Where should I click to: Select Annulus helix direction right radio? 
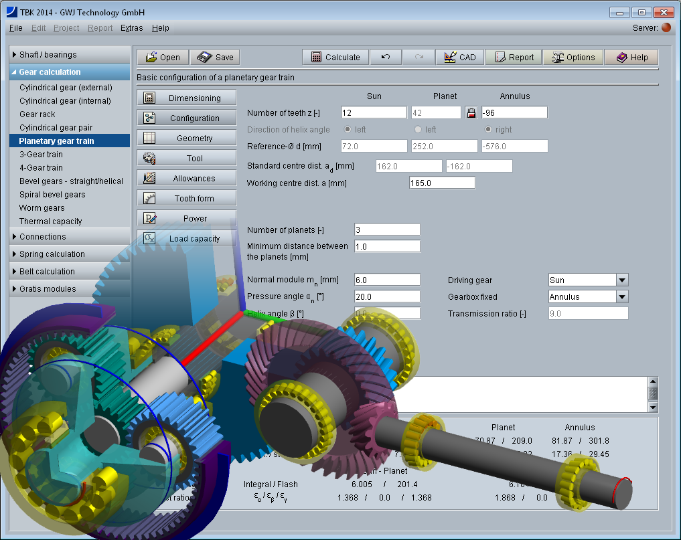[489, 130]
